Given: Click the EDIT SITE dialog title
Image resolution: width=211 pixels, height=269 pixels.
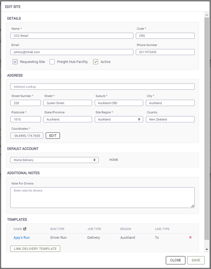Looking at the screenshot, I should point(13,7).
